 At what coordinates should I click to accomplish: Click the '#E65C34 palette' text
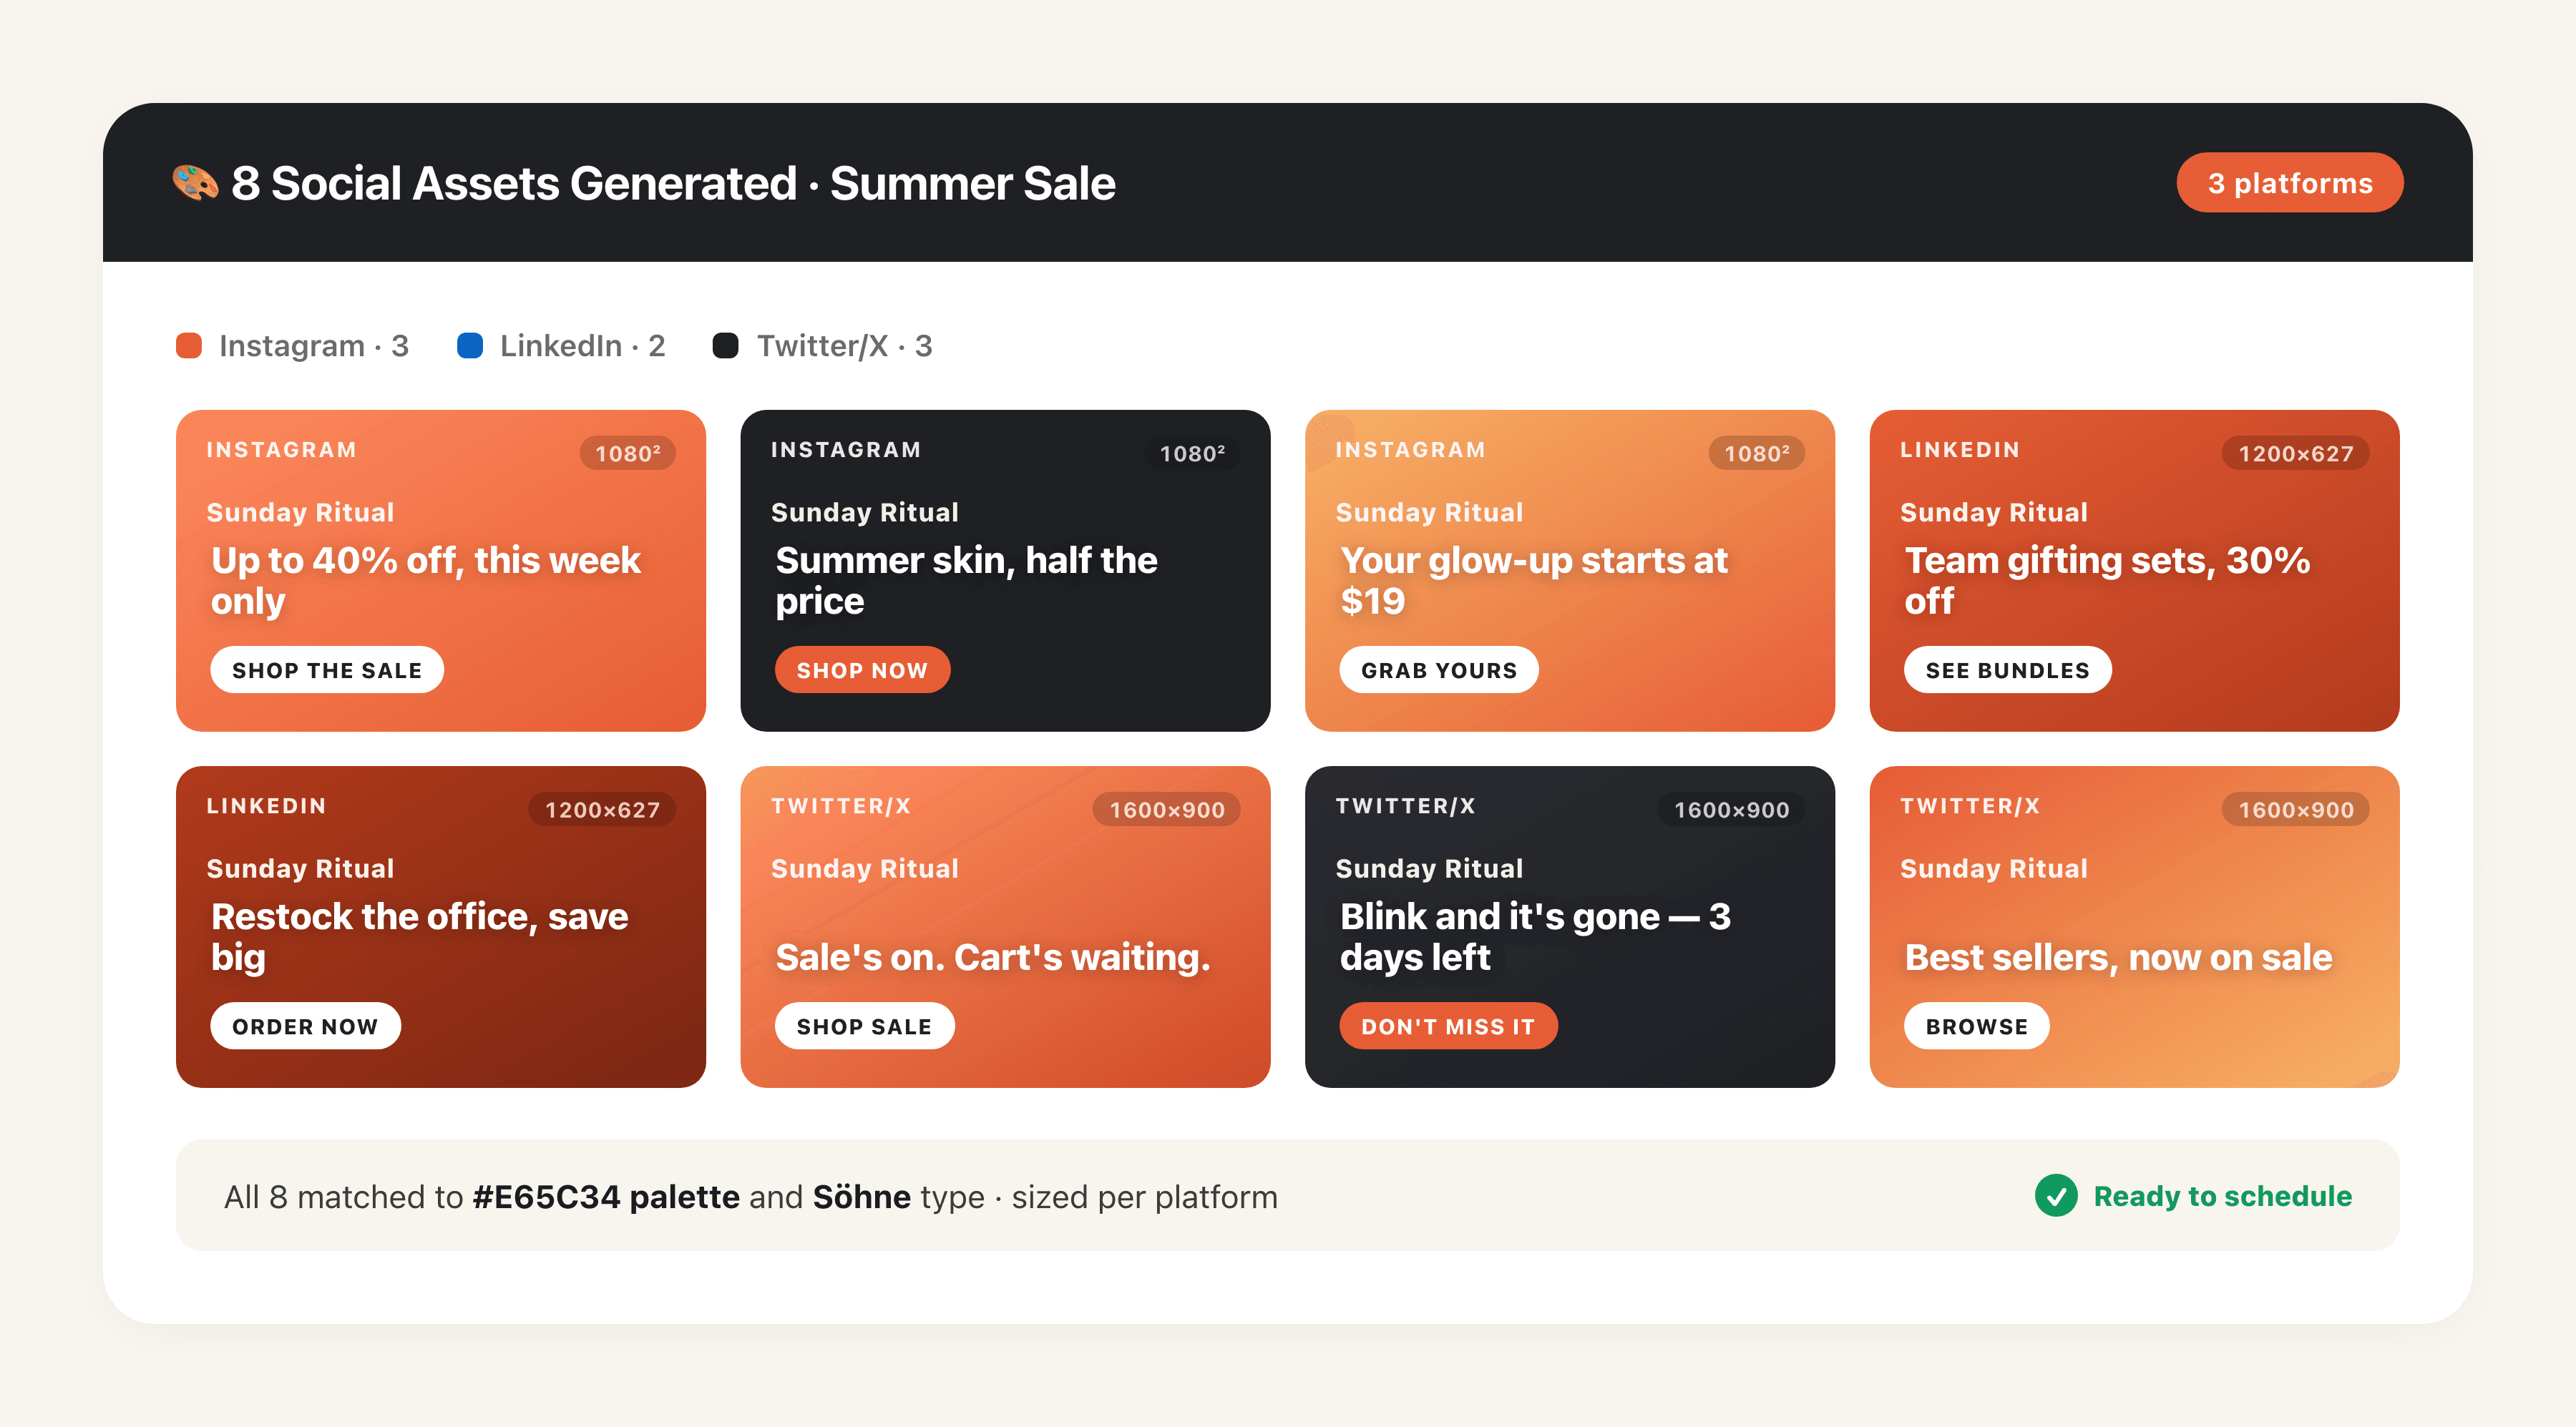606,1196
